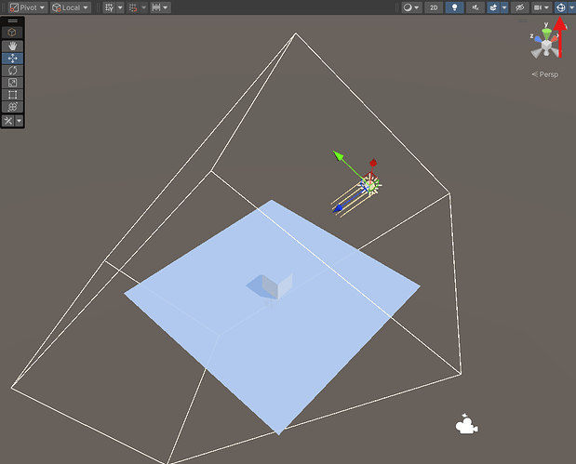Image resolution: width=576 pixels, height=464 pixels.
Task: Click the green Y move-handle arrow
Action: [x=338, y=155]
